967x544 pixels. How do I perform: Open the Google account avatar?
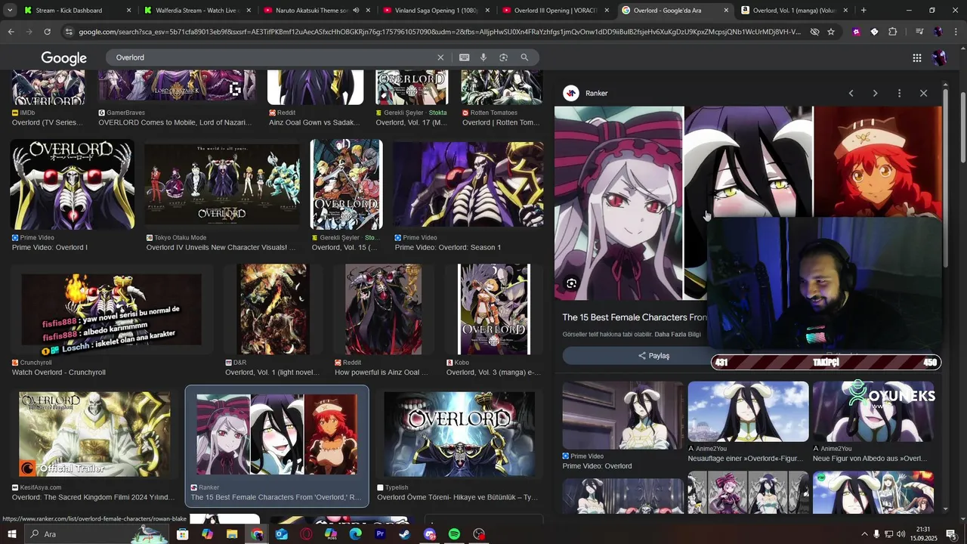point(940,58)
